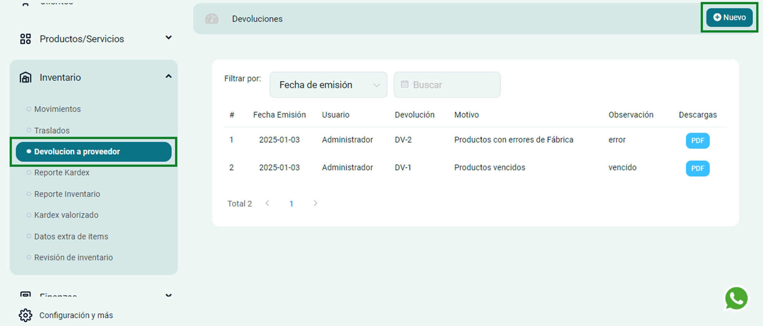Go to Kardex valorizado
The image size is (763, 326).
66,215
